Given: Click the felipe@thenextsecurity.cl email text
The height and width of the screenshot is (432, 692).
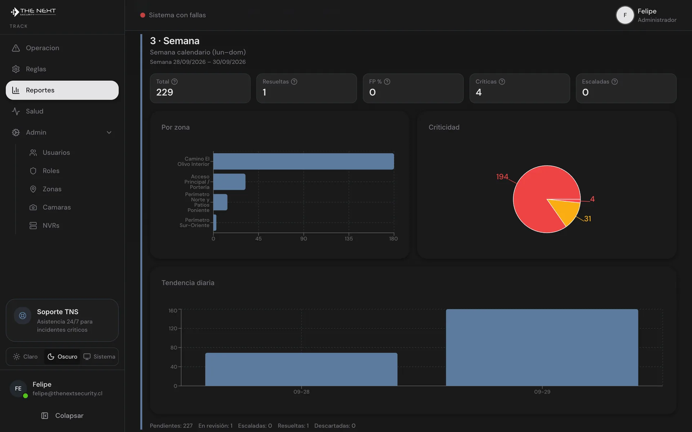Looking at the screenshot, I should 67,393.
